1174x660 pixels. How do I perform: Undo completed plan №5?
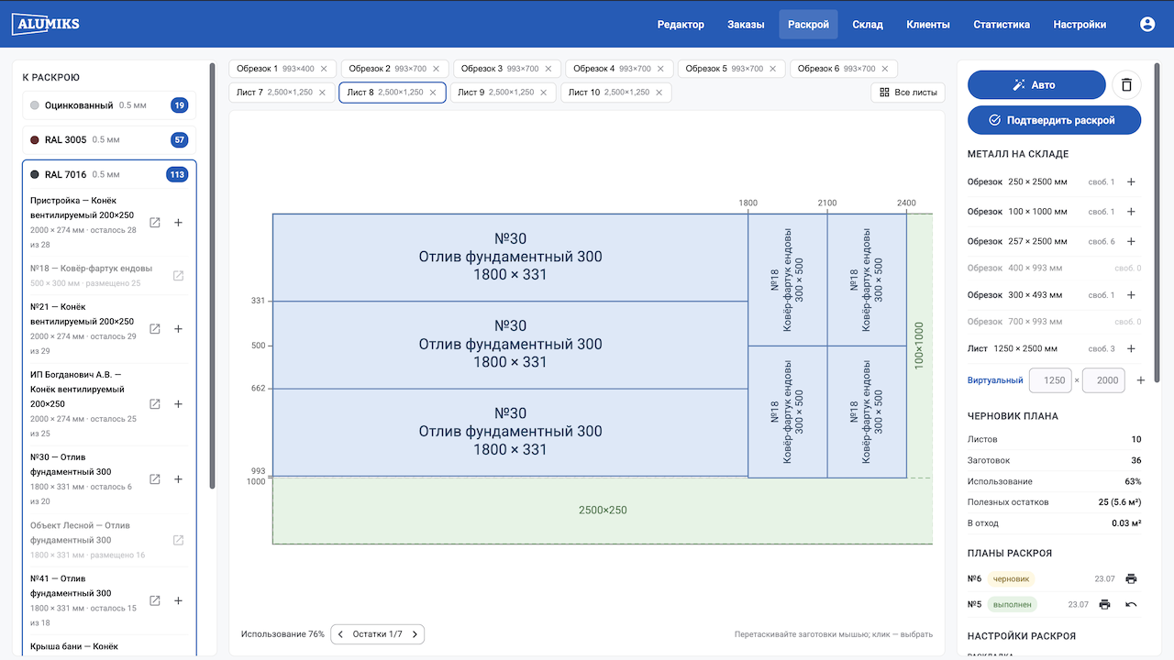(1131, 604)
